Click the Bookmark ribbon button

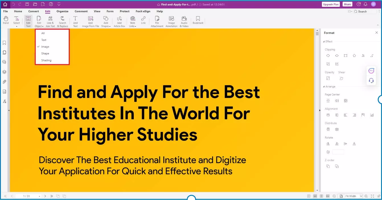click(x=198, y=21)
